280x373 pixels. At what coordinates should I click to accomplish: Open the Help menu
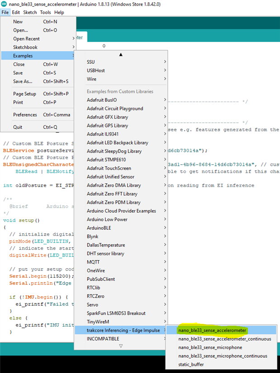(x=59, y=12)
